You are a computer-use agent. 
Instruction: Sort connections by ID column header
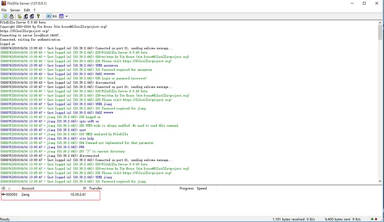tap(10, 188)
